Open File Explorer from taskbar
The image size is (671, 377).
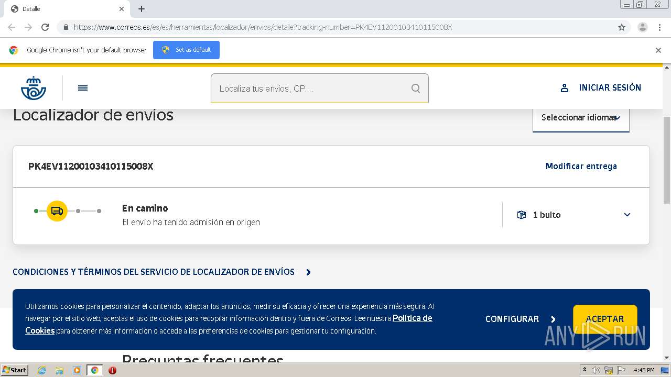[59, 370]
